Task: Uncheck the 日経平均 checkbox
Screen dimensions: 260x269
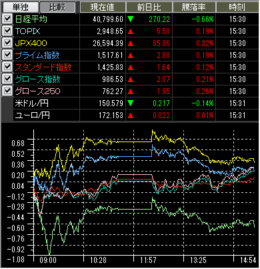Action: click(7, 19)
